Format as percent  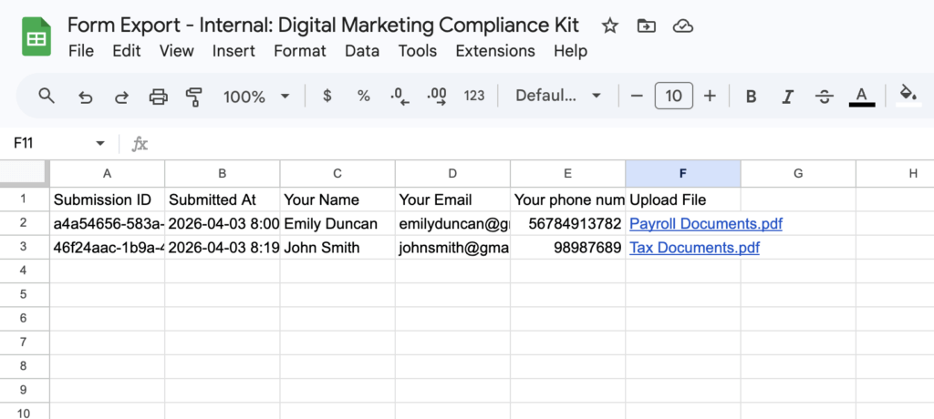(x=363, y=96)
